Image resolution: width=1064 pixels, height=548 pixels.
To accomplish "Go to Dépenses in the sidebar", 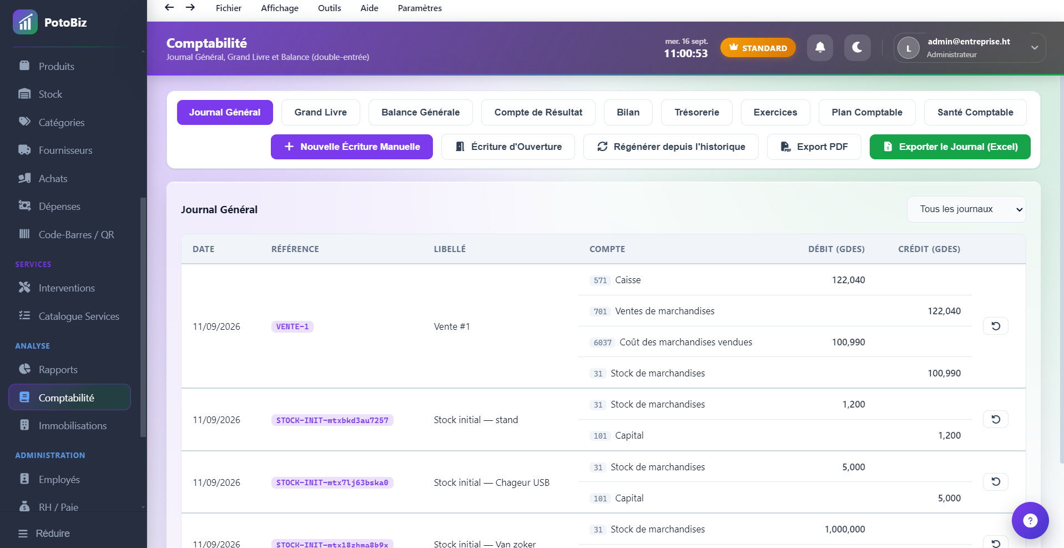I will point(69,206).
